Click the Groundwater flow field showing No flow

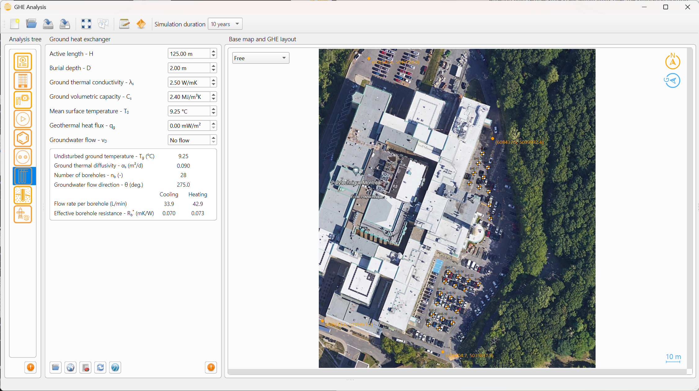click(x=189, y=140)
